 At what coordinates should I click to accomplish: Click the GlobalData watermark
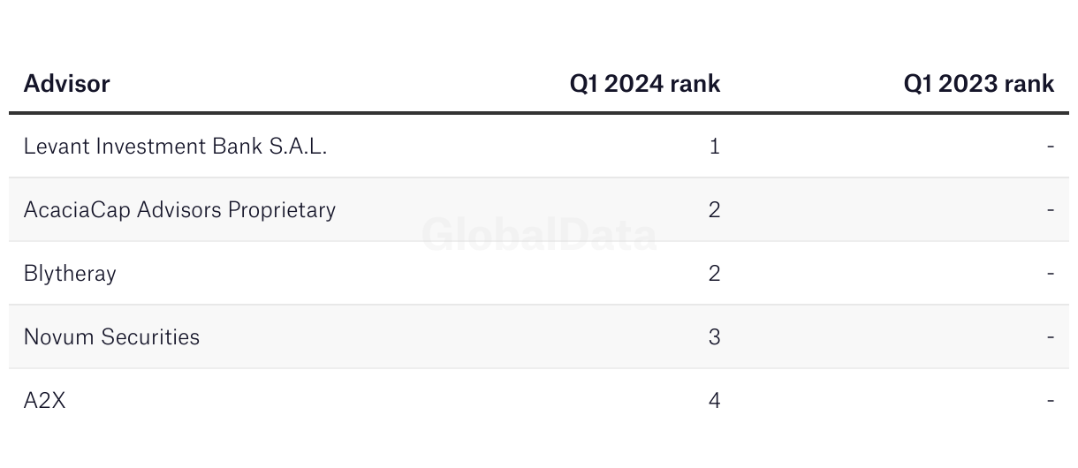pos(539,236)
